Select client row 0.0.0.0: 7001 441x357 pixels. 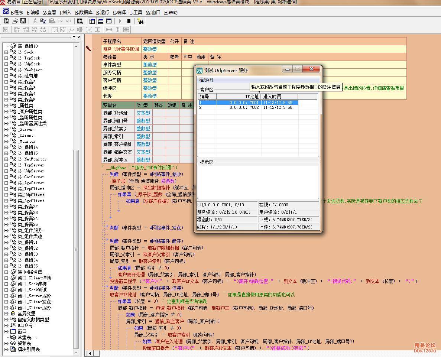[248, 103]
